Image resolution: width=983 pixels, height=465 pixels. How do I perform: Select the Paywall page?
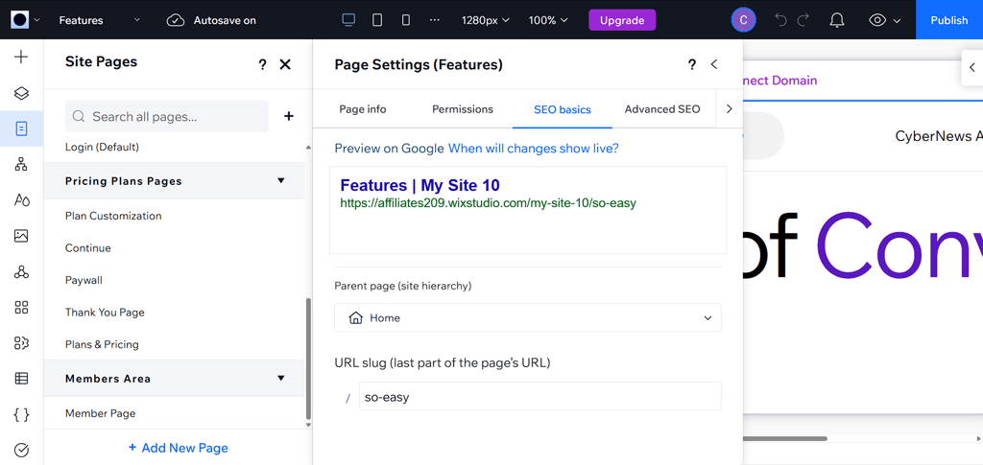point(84,280)
